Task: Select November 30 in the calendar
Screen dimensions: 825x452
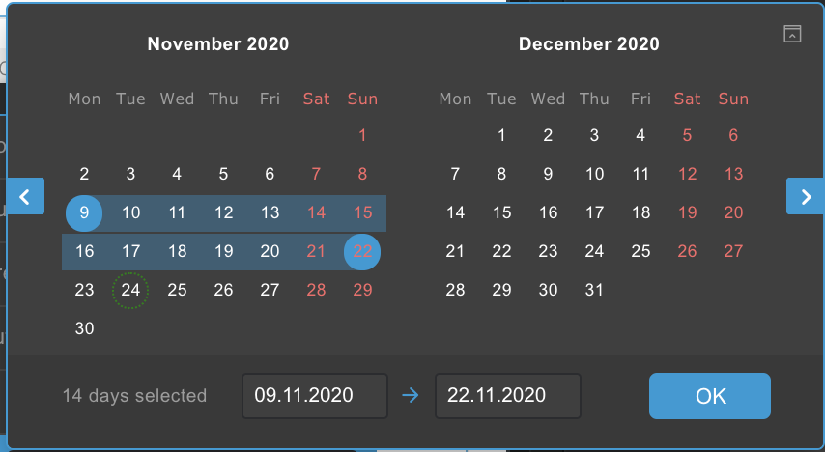Action: [84, 328]
